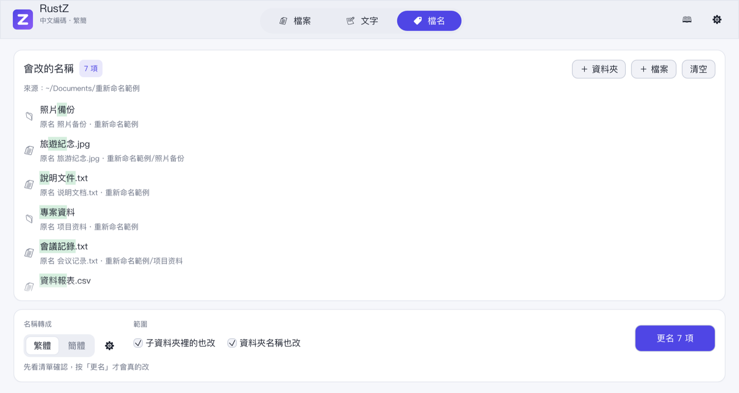
Task: Open conversion options gear beside 簡體
Action: pos(109,345)
